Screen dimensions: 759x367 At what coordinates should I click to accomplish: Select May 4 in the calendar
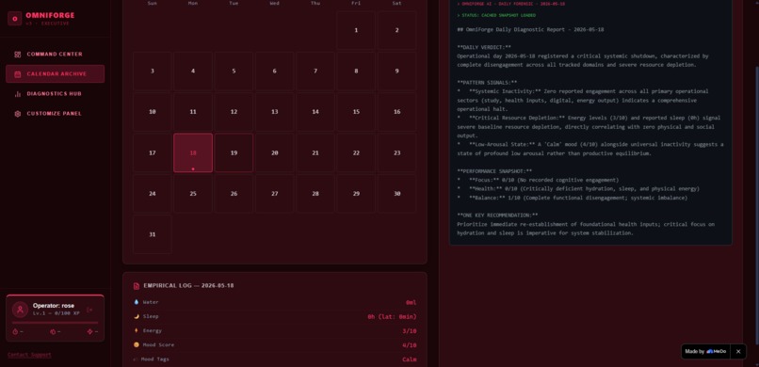(x=193, y=72)
